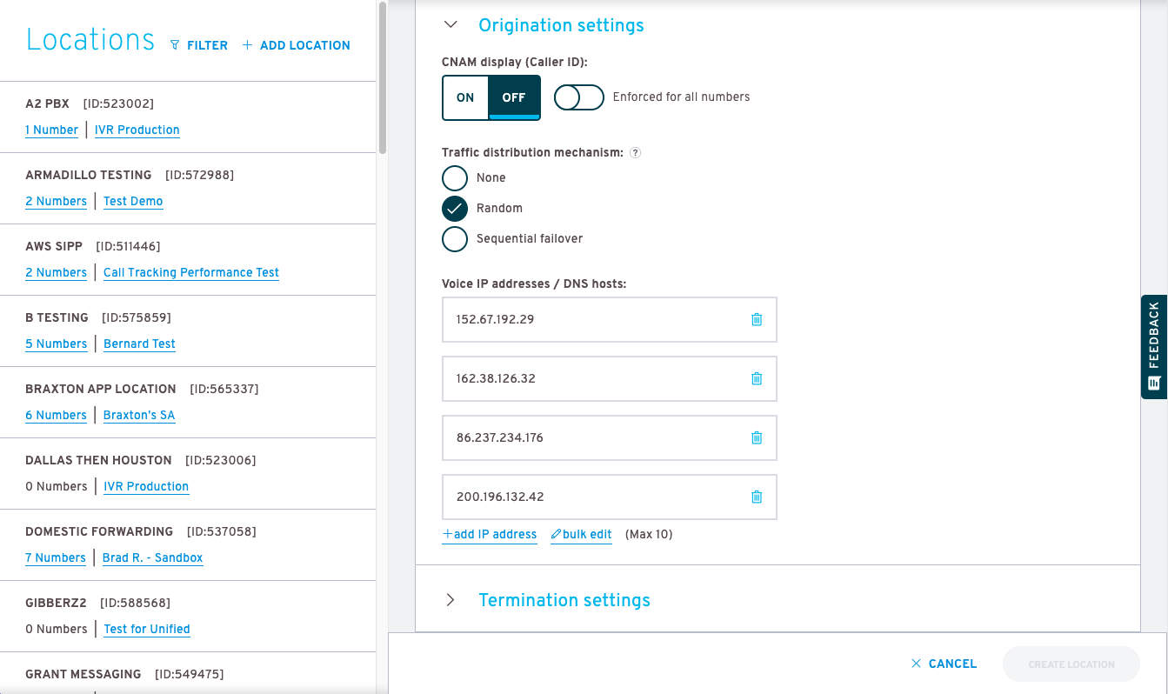Toggle Enforced for all numbers switch

(579, 97)
